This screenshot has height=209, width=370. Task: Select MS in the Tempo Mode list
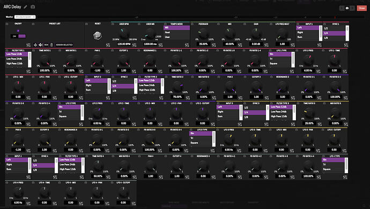coord(176,28)
